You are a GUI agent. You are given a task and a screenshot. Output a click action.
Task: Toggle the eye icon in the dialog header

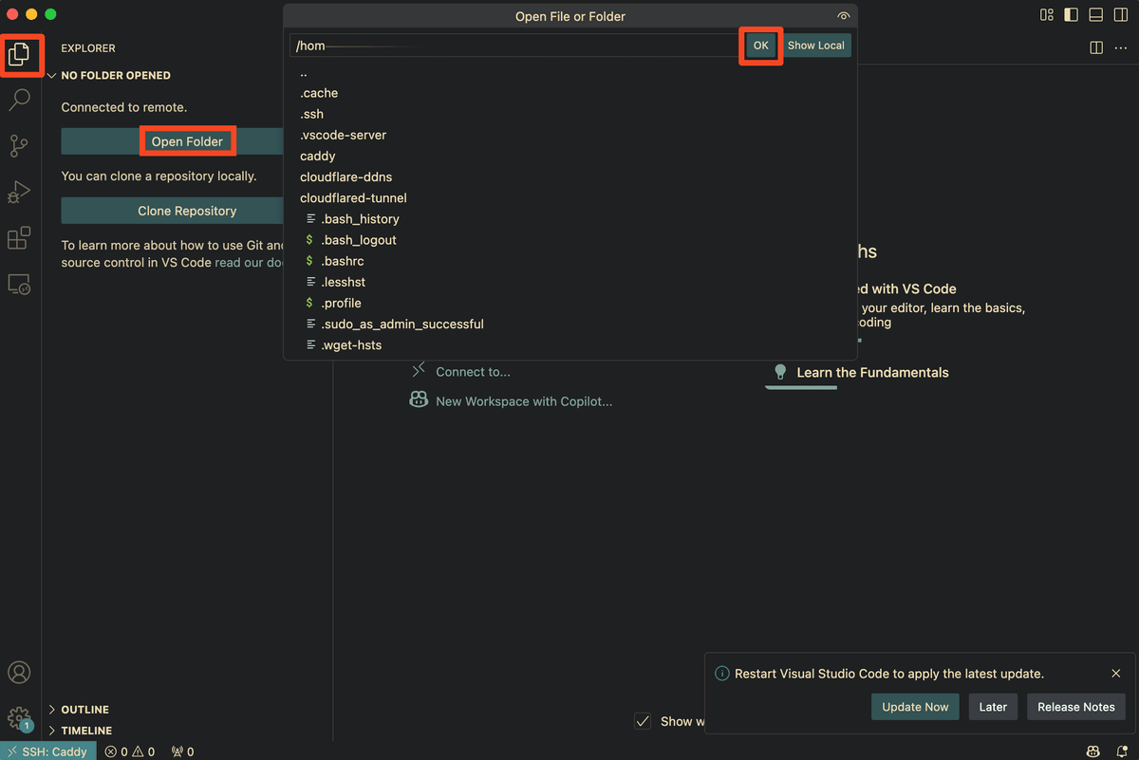point(843,16)
